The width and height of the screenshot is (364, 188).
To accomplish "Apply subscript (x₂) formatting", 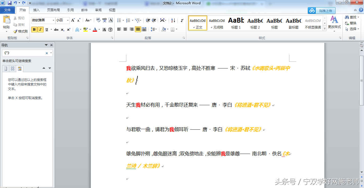I will [62, 30].
